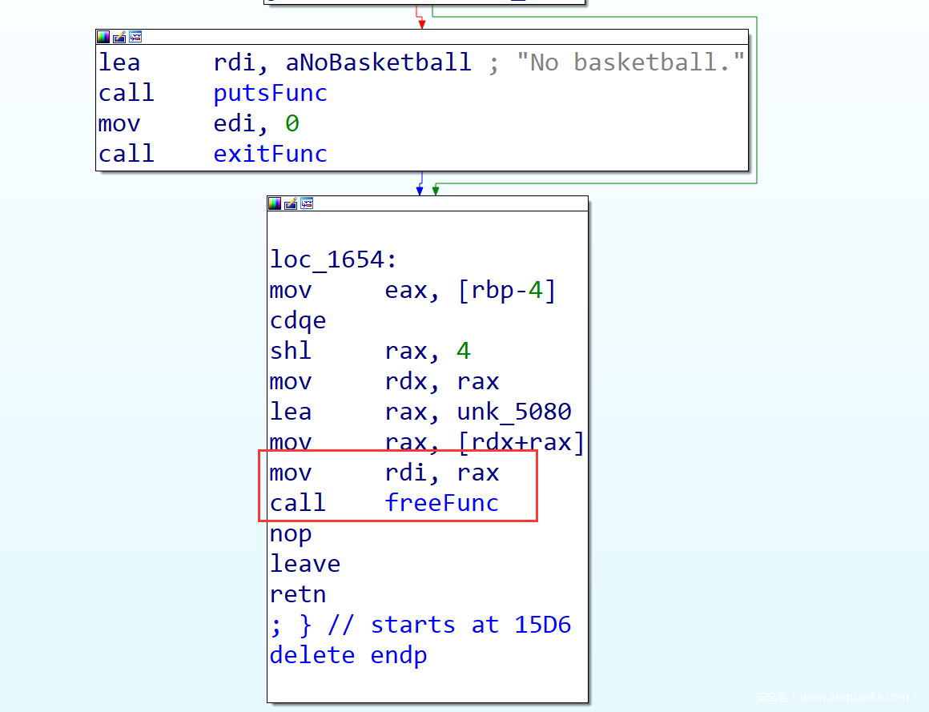Click the "starts at 15D6" comment

coord(470,625)
